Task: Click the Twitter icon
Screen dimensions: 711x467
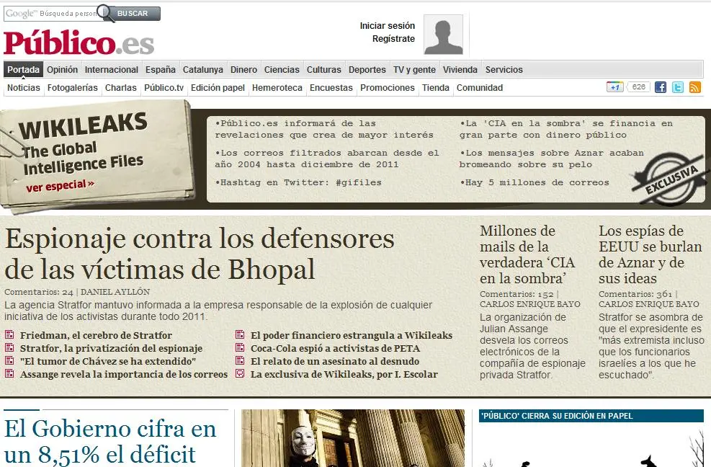Action: point(677,87)
